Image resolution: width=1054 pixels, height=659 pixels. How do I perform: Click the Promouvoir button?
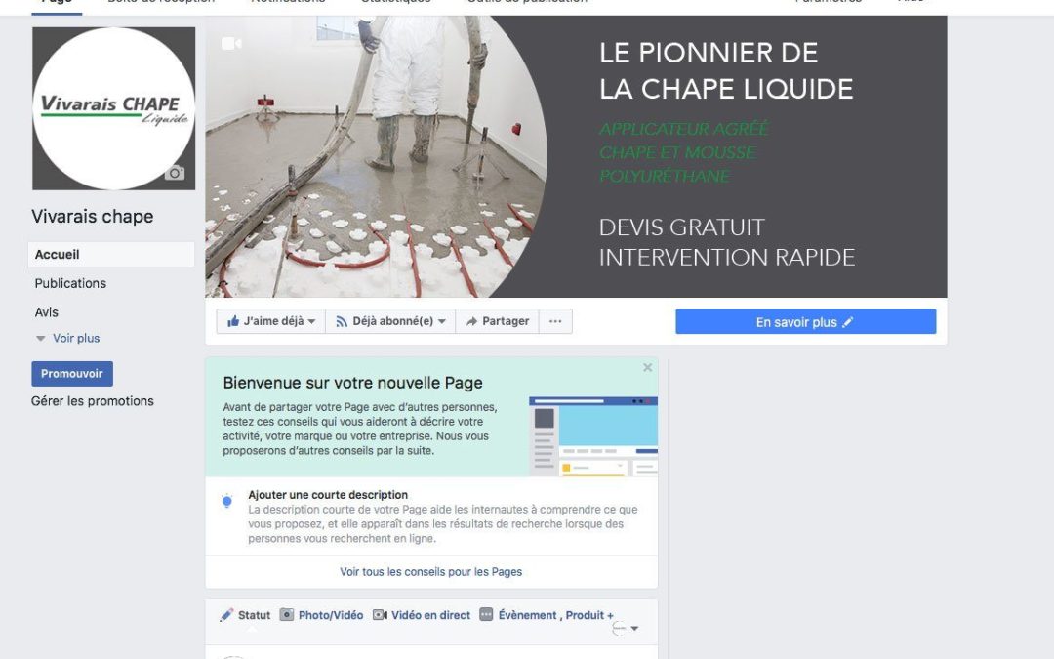point(72,374)
